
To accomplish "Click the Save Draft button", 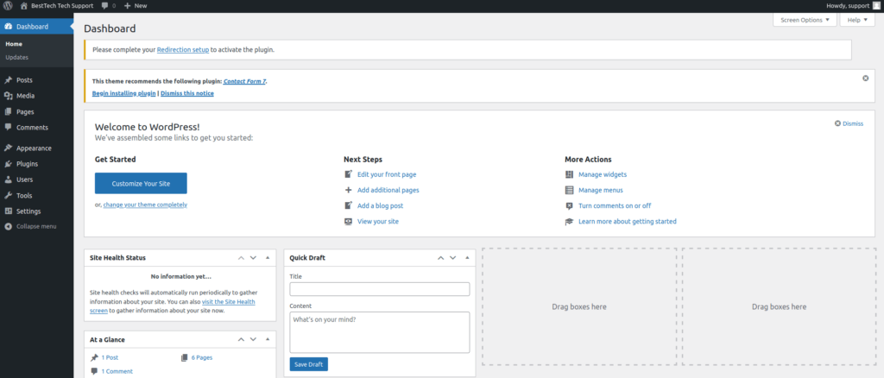I will pyautogui.click(x=309, y=364).
